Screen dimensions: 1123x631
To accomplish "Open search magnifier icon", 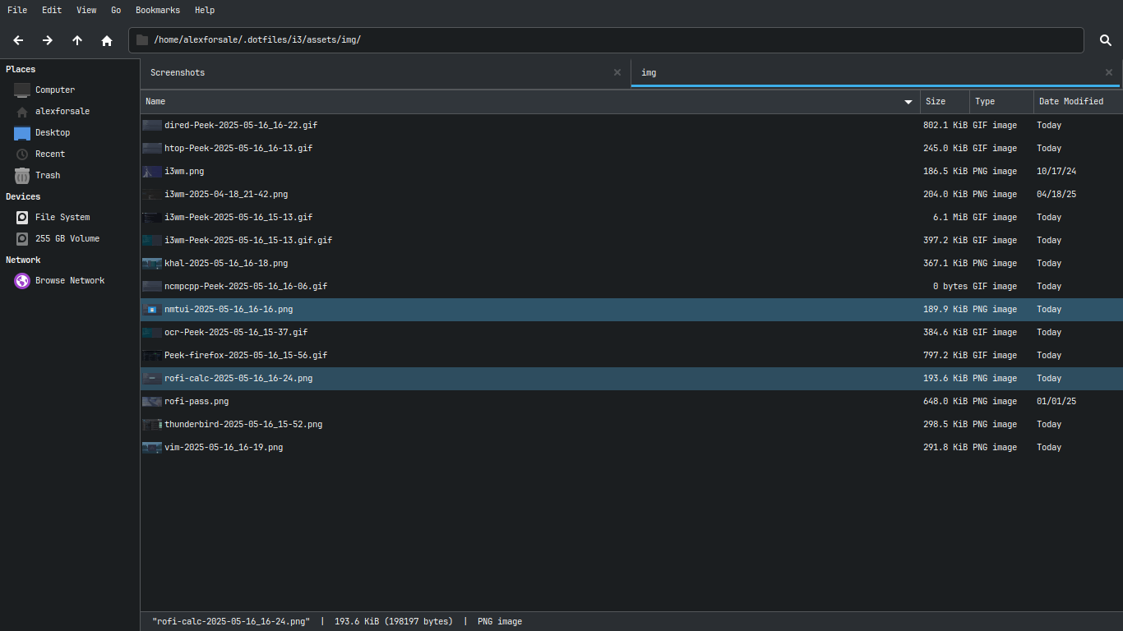I will pyautogui.click(x=1106, y=40).
